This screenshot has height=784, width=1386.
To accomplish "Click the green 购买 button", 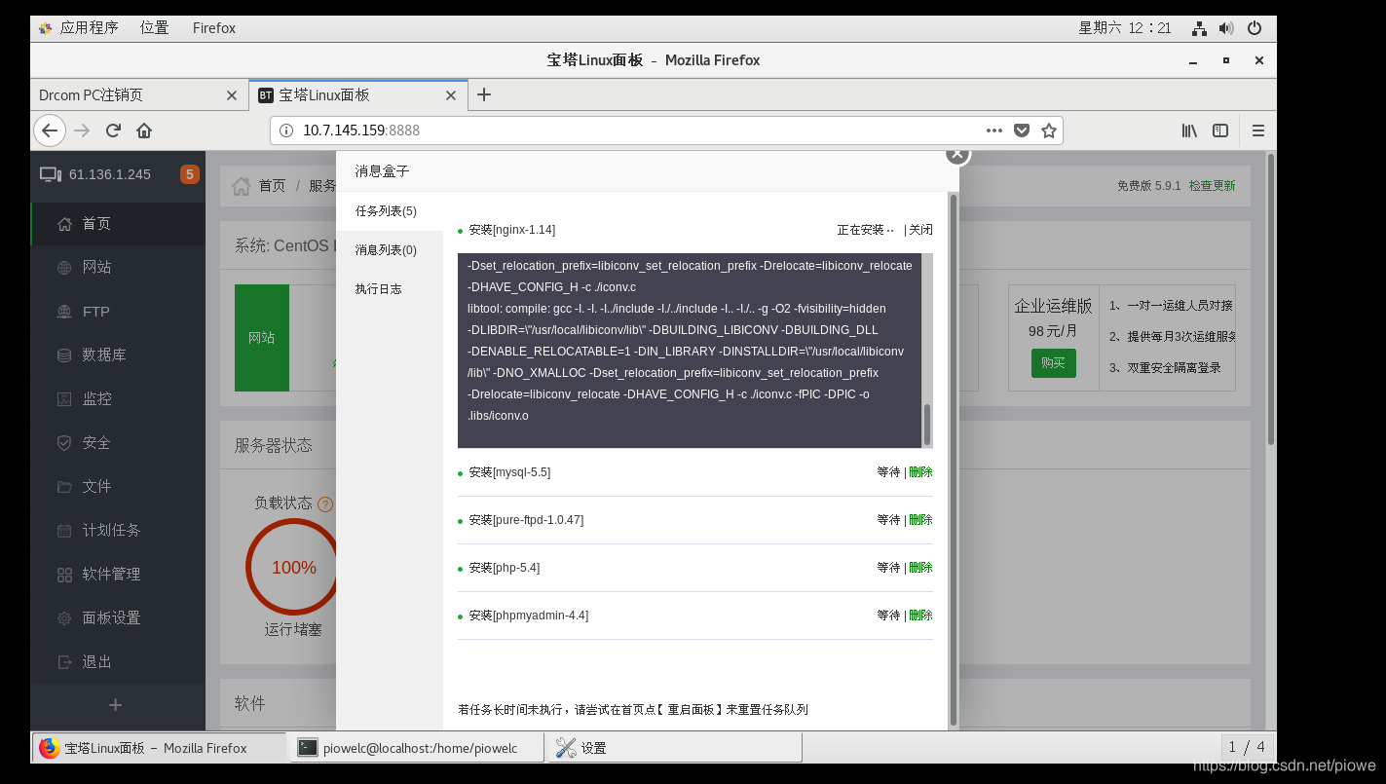I will (1053, 363).
